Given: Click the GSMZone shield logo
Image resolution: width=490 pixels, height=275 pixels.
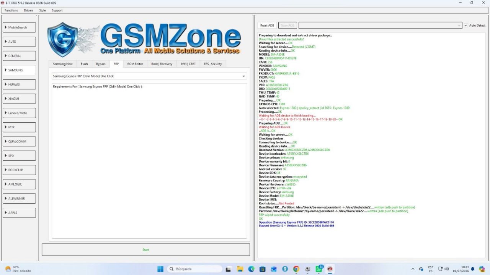Looking at the screenshot, I should pos(63,40).
